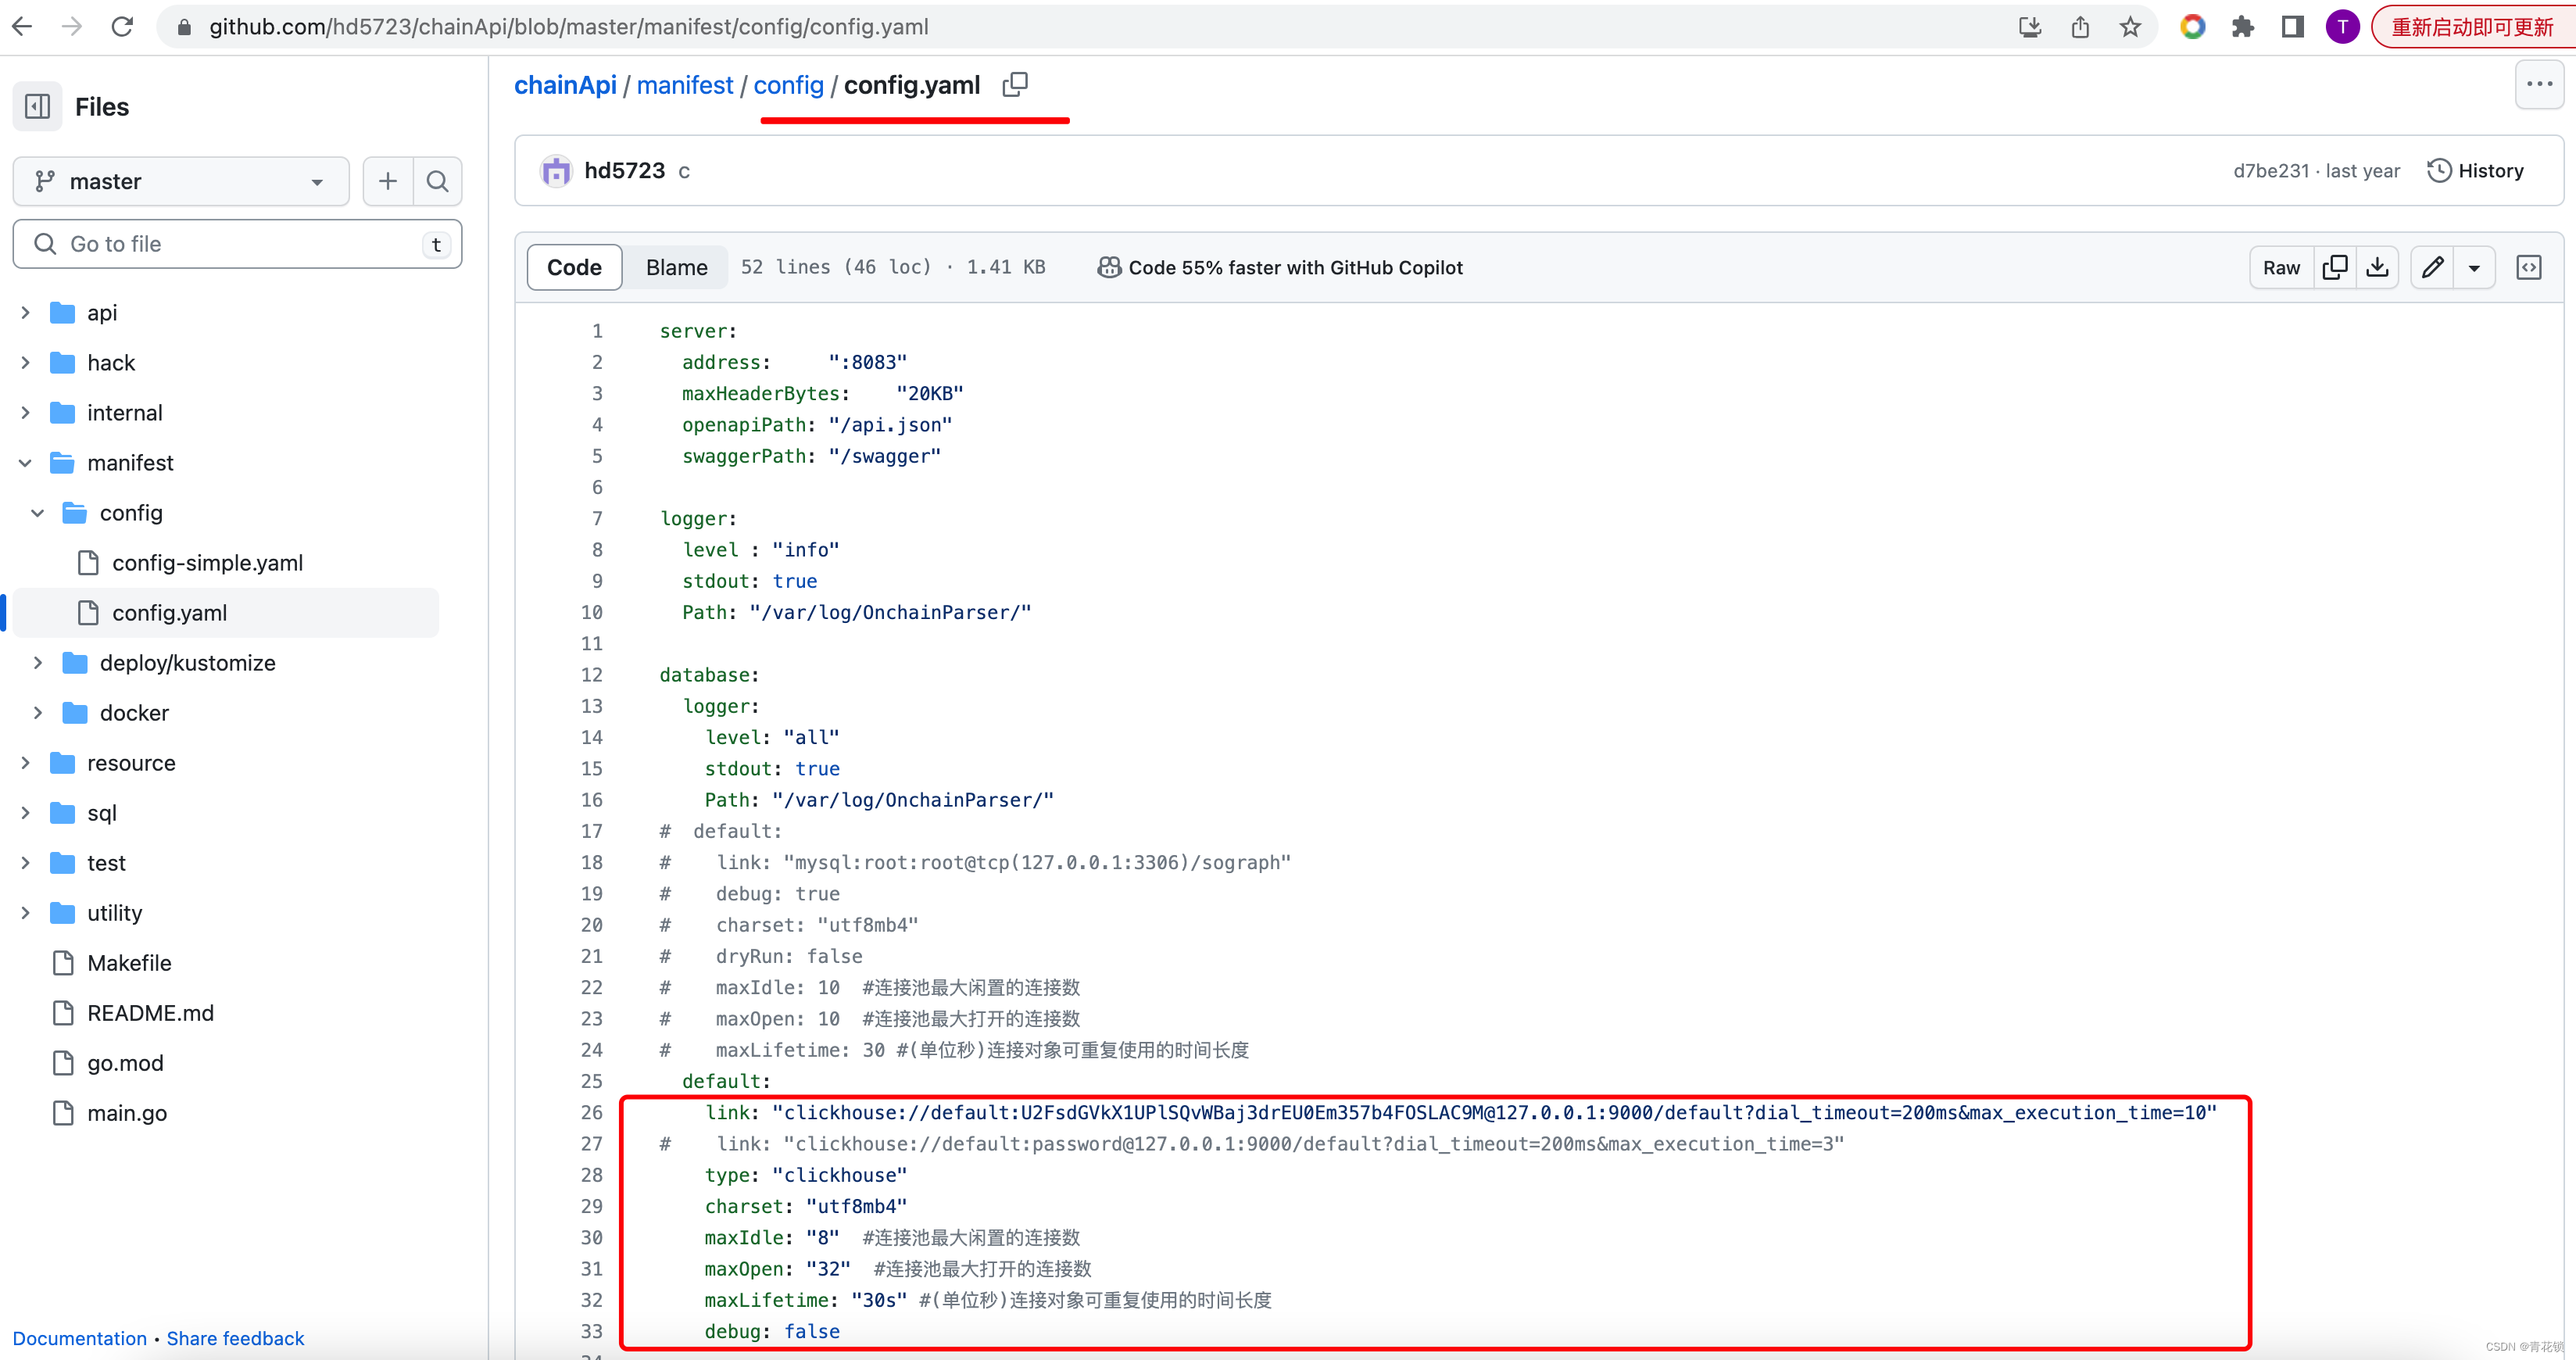Click the Raw button

coord(2282,267)
